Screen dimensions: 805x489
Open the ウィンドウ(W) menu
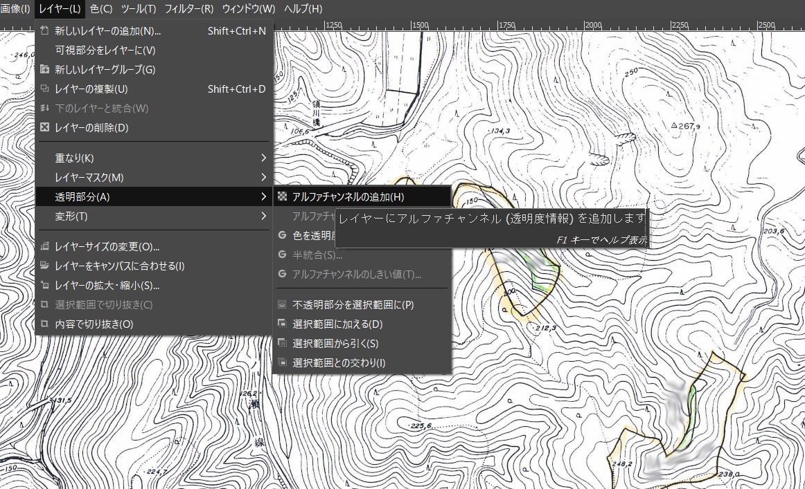pos(249,9)
